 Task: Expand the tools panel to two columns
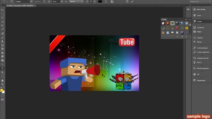1,5
